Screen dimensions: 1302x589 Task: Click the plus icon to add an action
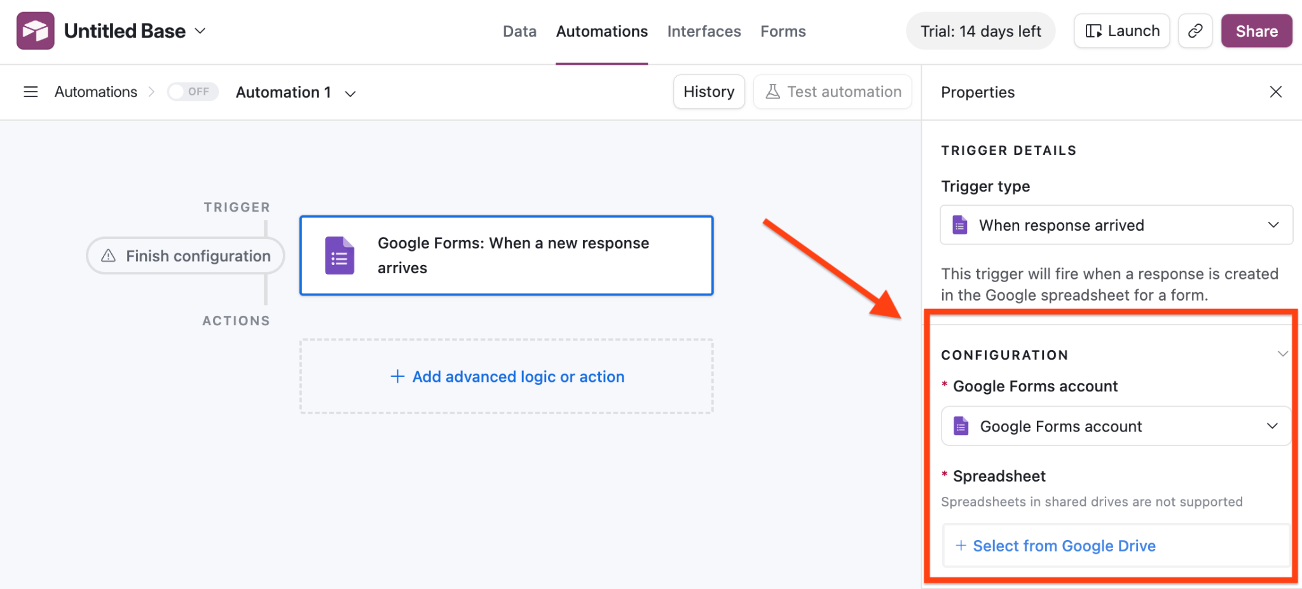click(397, 376)
